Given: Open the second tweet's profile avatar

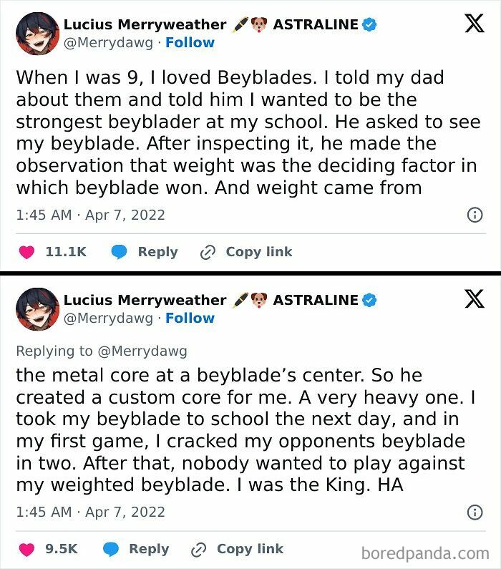Looking at the screenshot, I should 34,308.
